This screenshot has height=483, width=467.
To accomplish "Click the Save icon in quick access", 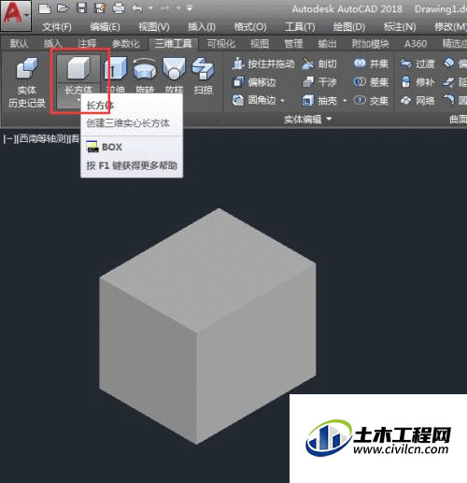I will point(81,8).
